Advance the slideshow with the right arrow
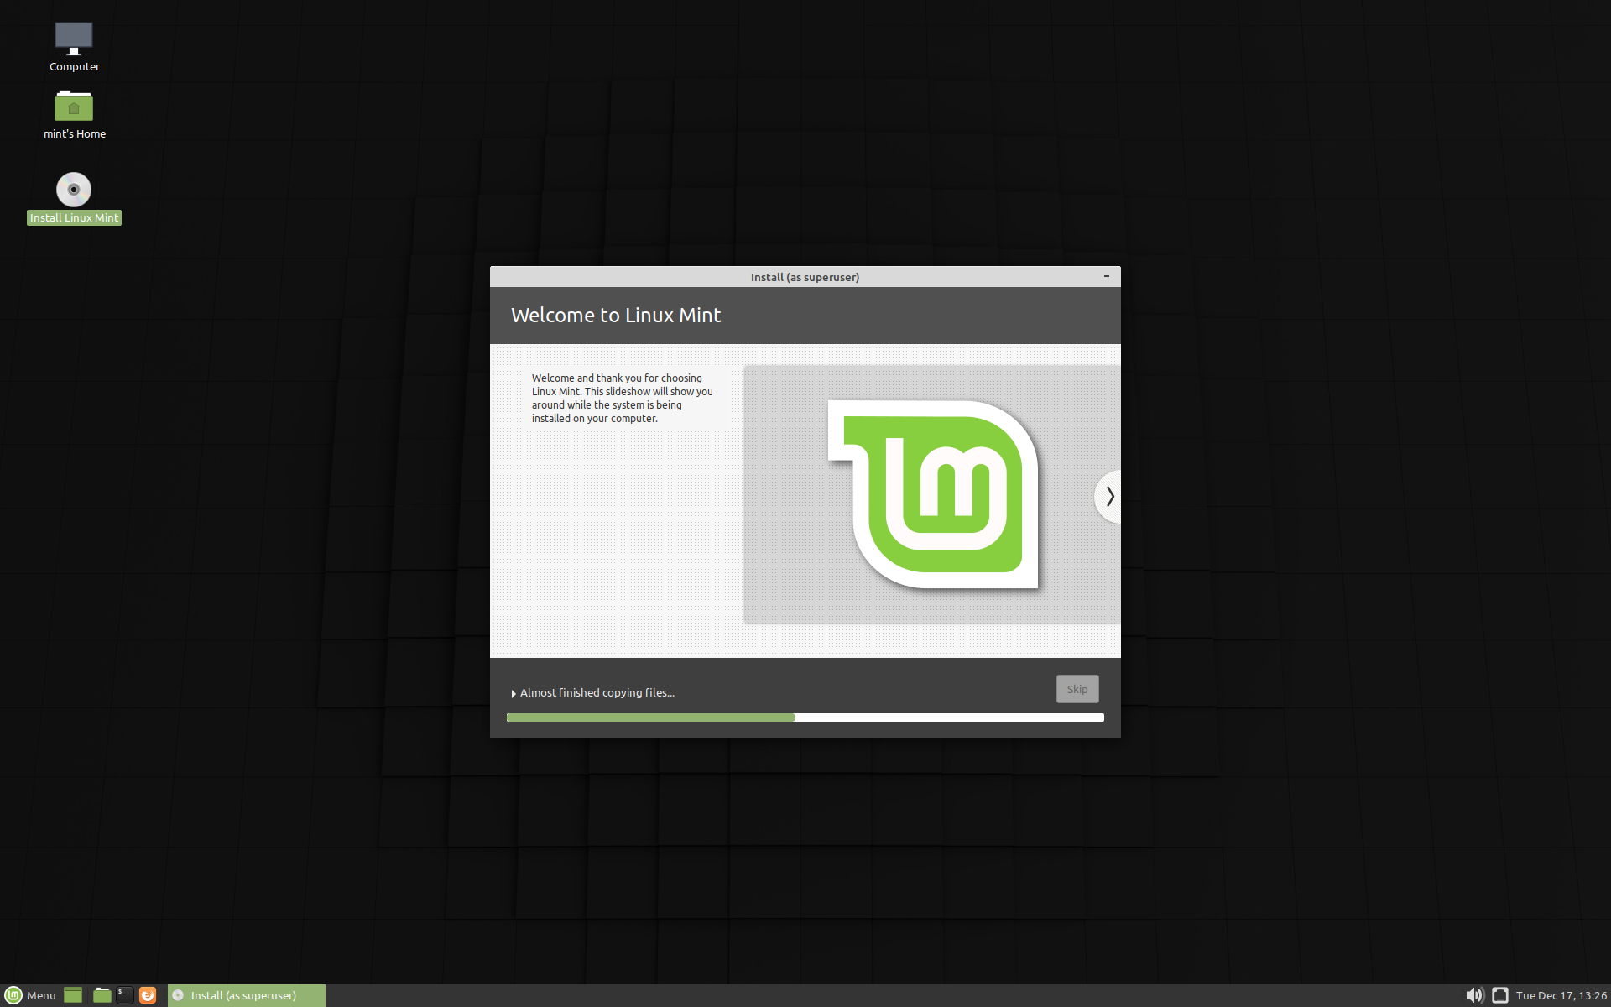 1108,496
